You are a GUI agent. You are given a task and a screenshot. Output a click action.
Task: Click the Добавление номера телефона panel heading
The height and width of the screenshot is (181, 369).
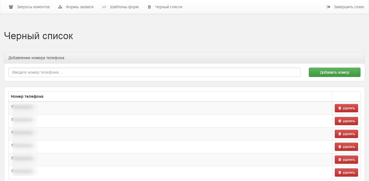36,58
